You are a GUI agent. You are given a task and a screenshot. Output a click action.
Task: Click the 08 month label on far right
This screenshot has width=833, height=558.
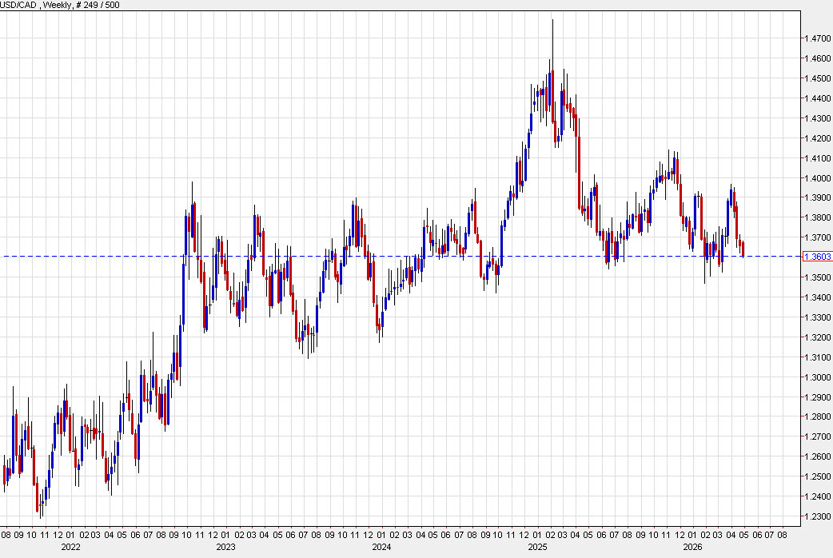coord(781,536)
